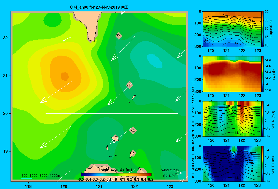Click the 200 depth contour legend entry
The image size is (278, 189).
tap(24, 176)
